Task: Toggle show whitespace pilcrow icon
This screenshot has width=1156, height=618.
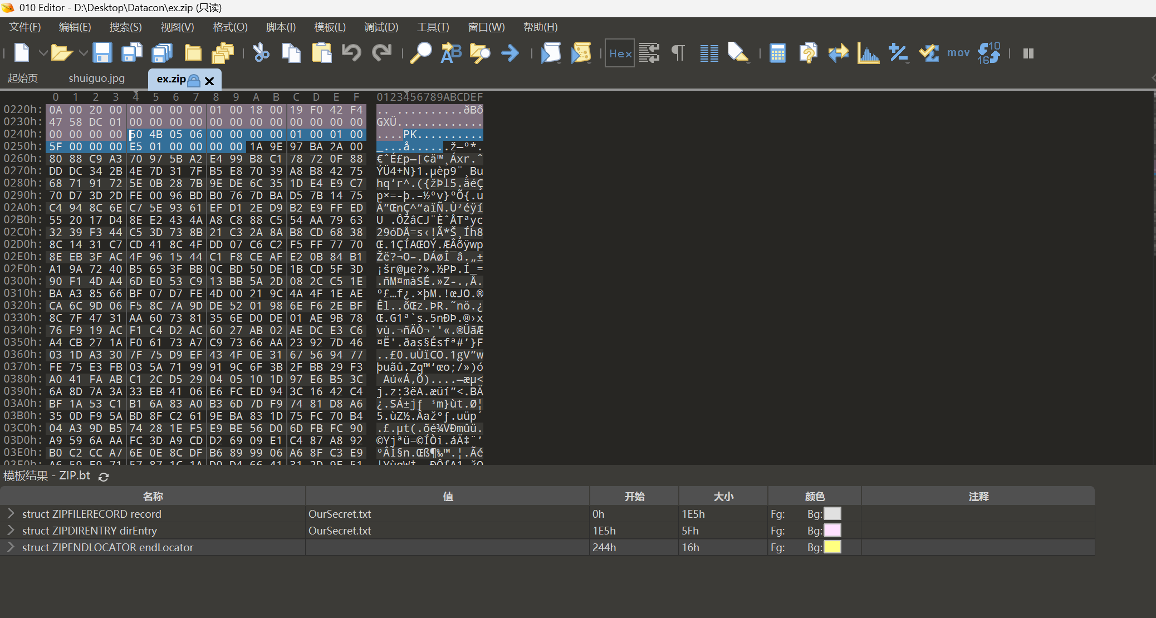Action: coord(678,53)
